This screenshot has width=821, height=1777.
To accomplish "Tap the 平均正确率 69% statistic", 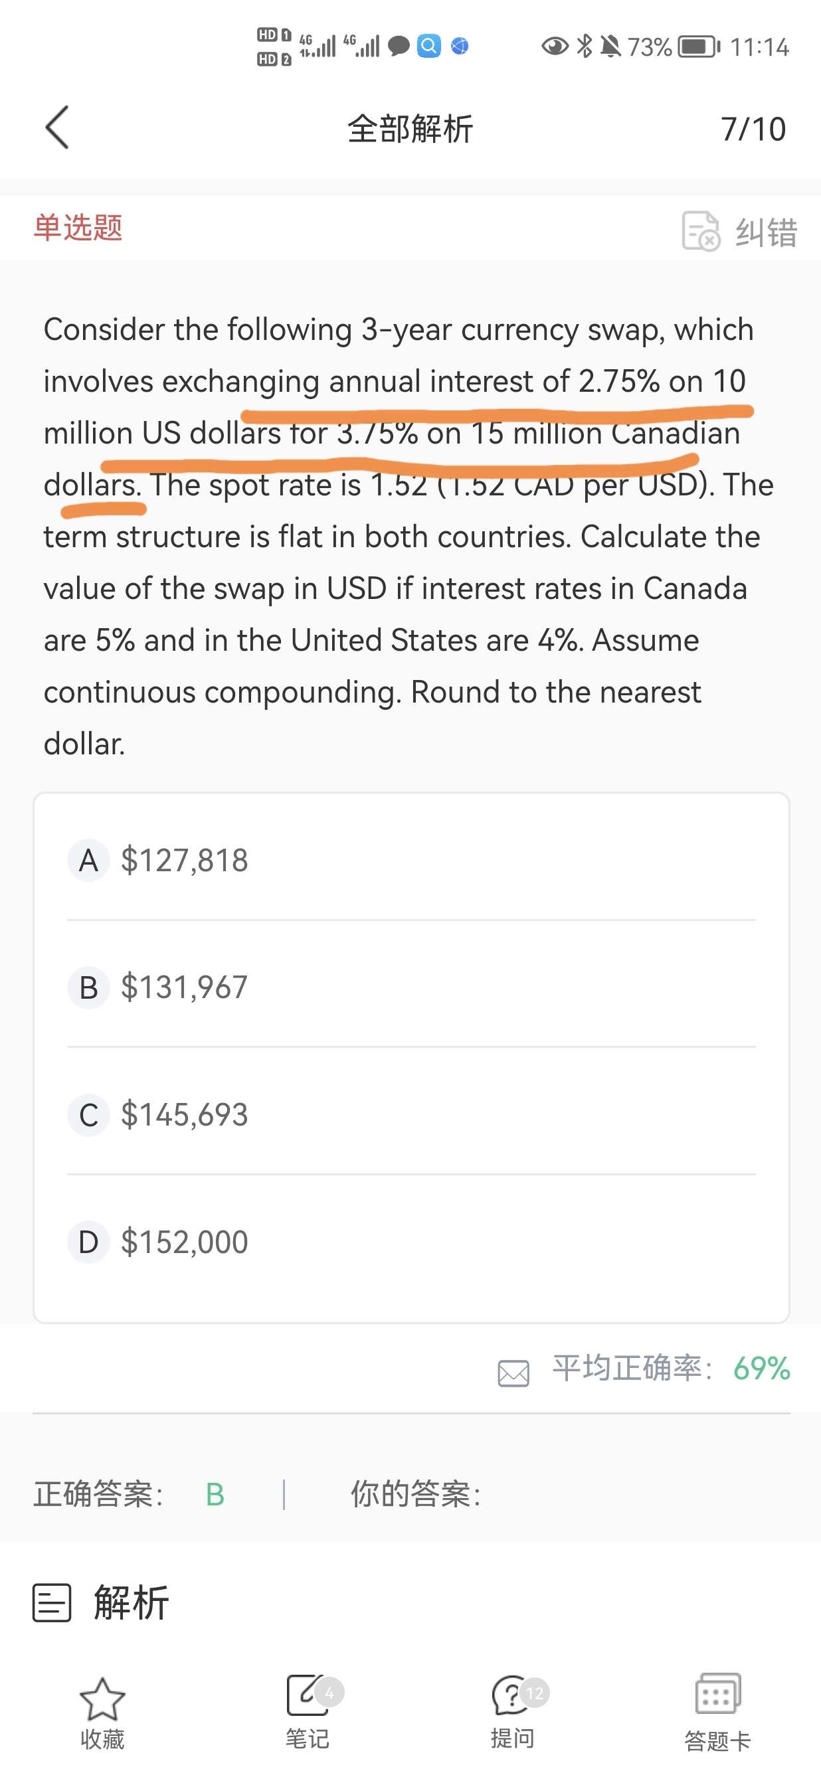I will 671,1368.
